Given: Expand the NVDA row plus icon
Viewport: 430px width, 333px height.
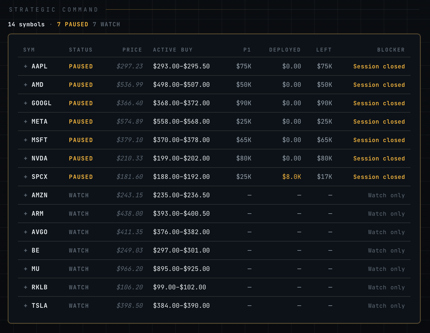Looking at the screenshot, I should point(26,158).
